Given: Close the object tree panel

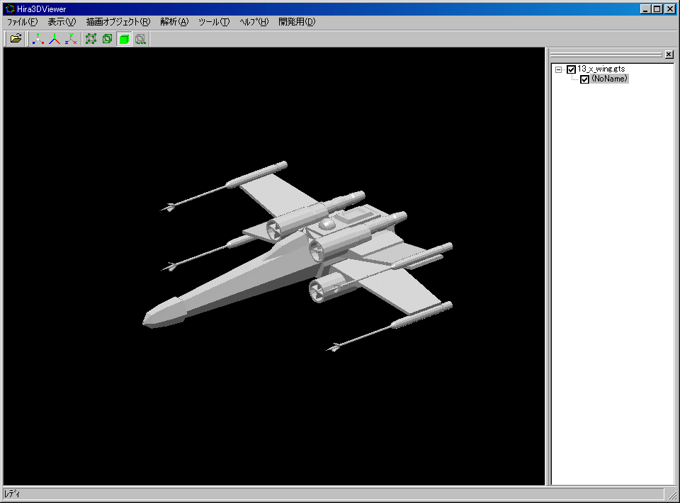Looking at the screenshot, I should [x=669, y=55].
